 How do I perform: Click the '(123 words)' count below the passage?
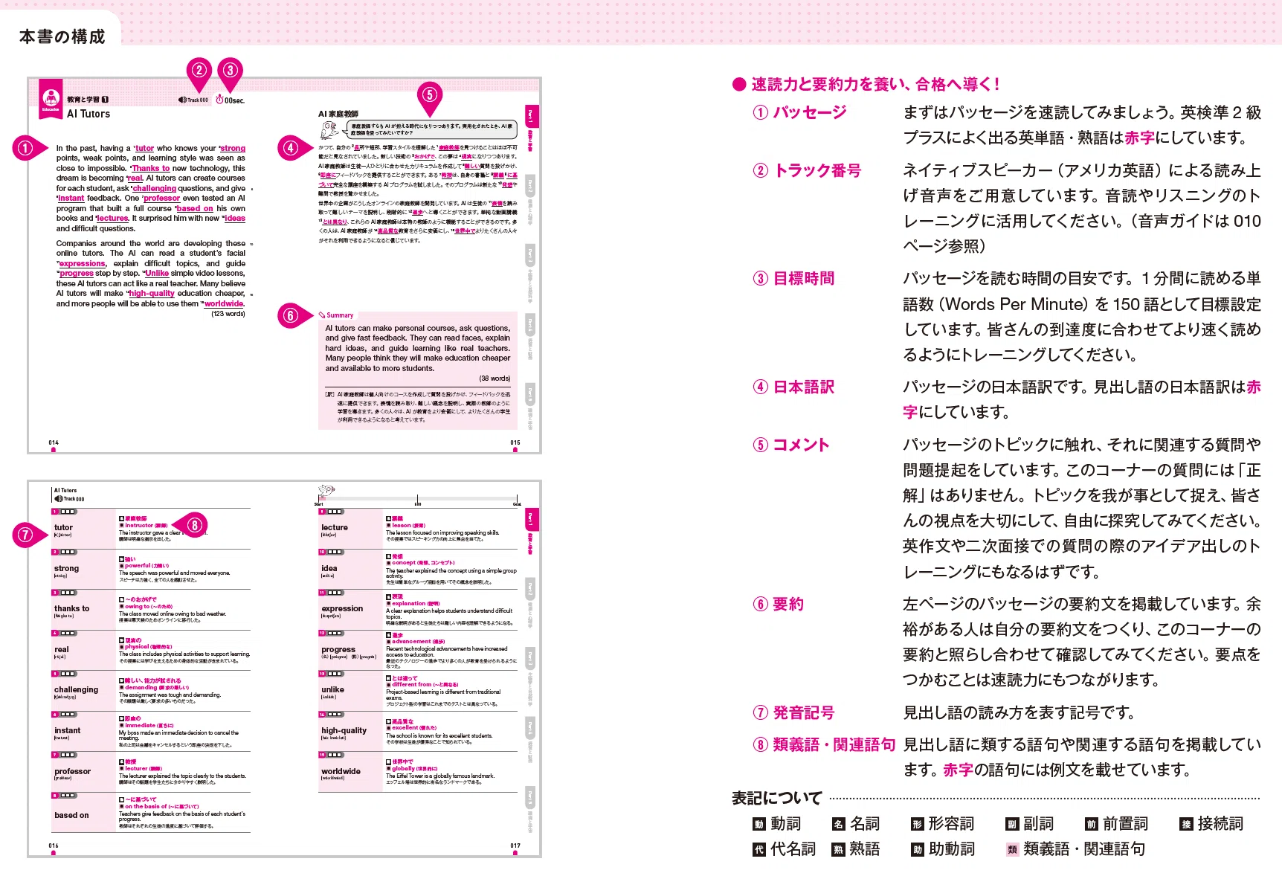[228, 314]
